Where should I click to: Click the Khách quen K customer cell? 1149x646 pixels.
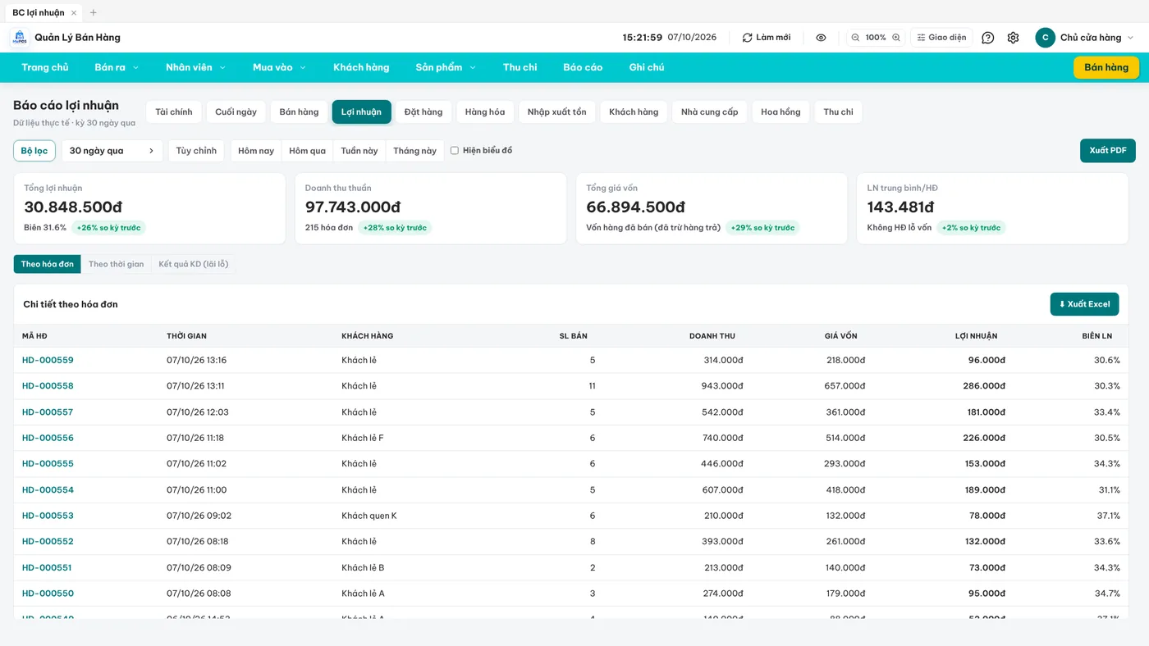pos(369,516)
